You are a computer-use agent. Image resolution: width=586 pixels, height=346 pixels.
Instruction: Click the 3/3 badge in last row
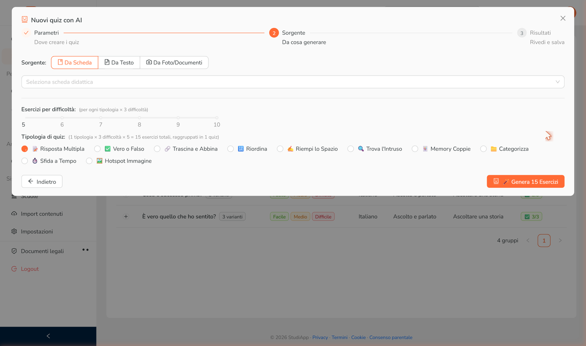531,217
